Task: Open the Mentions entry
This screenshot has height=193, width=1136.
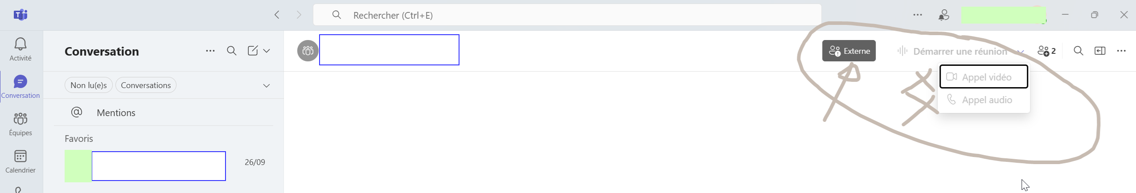Action: [164, 113]
